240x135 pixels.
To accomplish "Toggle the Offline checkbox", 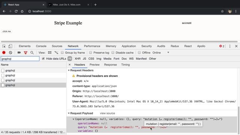I will point(139,52).
